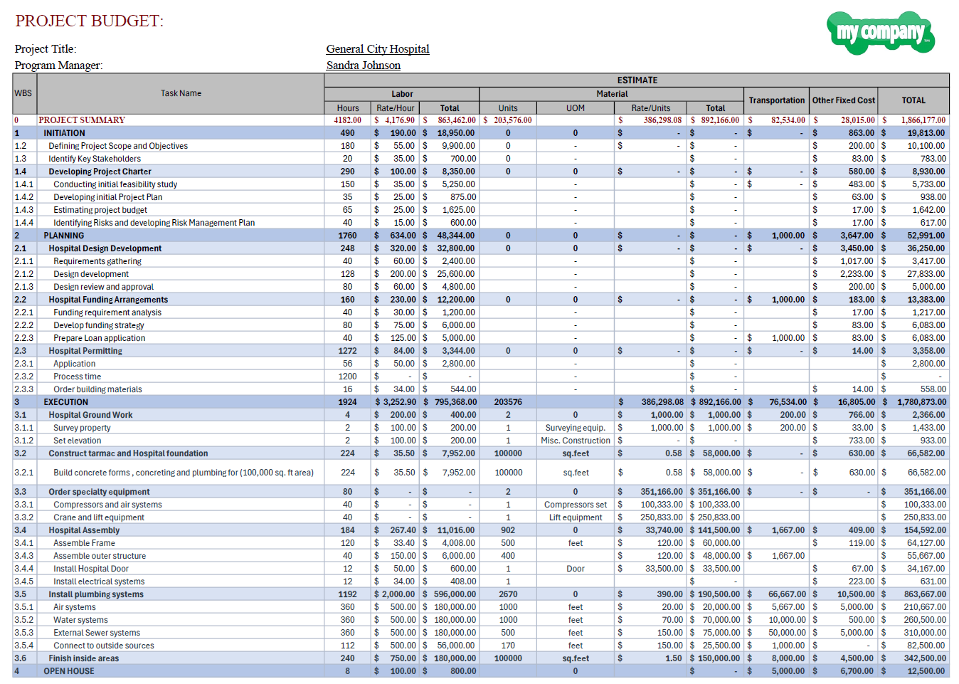This screenshot has width=959, height=684.
Task: Click the 4182.00 summary hours cell
Action: coord(348,120)
